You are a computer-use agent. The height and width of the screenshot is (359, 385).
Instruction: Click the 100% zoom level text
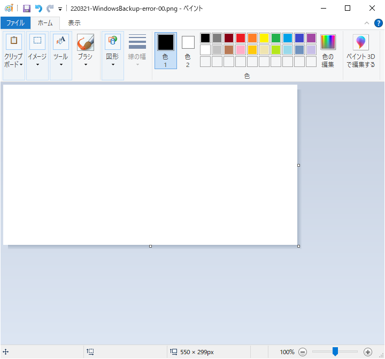point(287,352)
